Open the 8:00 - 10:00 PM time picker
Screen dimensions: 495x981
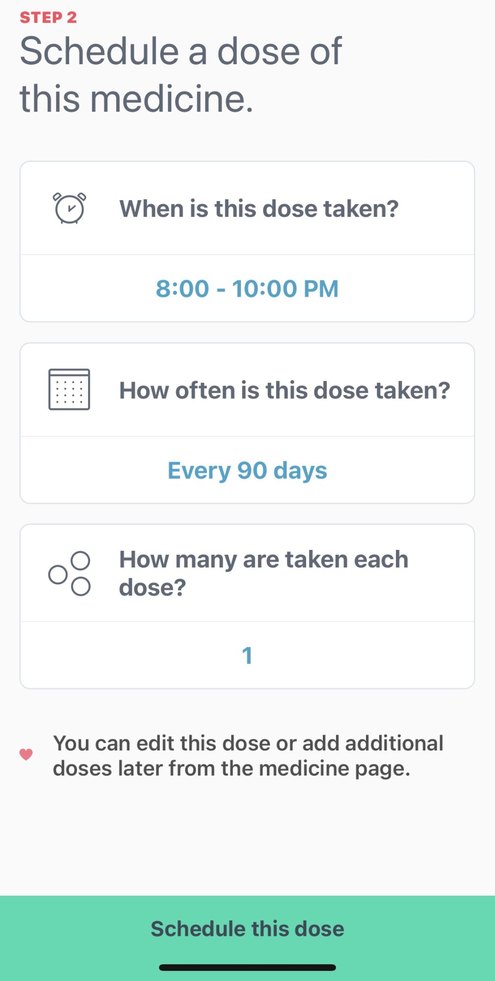pos(247,288)
